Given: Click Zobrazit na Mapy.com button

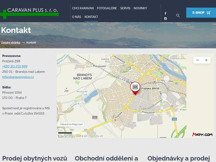Looking at the screenshot, I should pyautogui.click(x=71, y=124).
